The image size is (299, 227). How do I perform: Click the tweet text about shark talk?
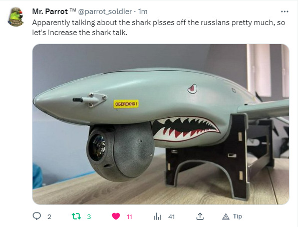click(x=158, y=28)
